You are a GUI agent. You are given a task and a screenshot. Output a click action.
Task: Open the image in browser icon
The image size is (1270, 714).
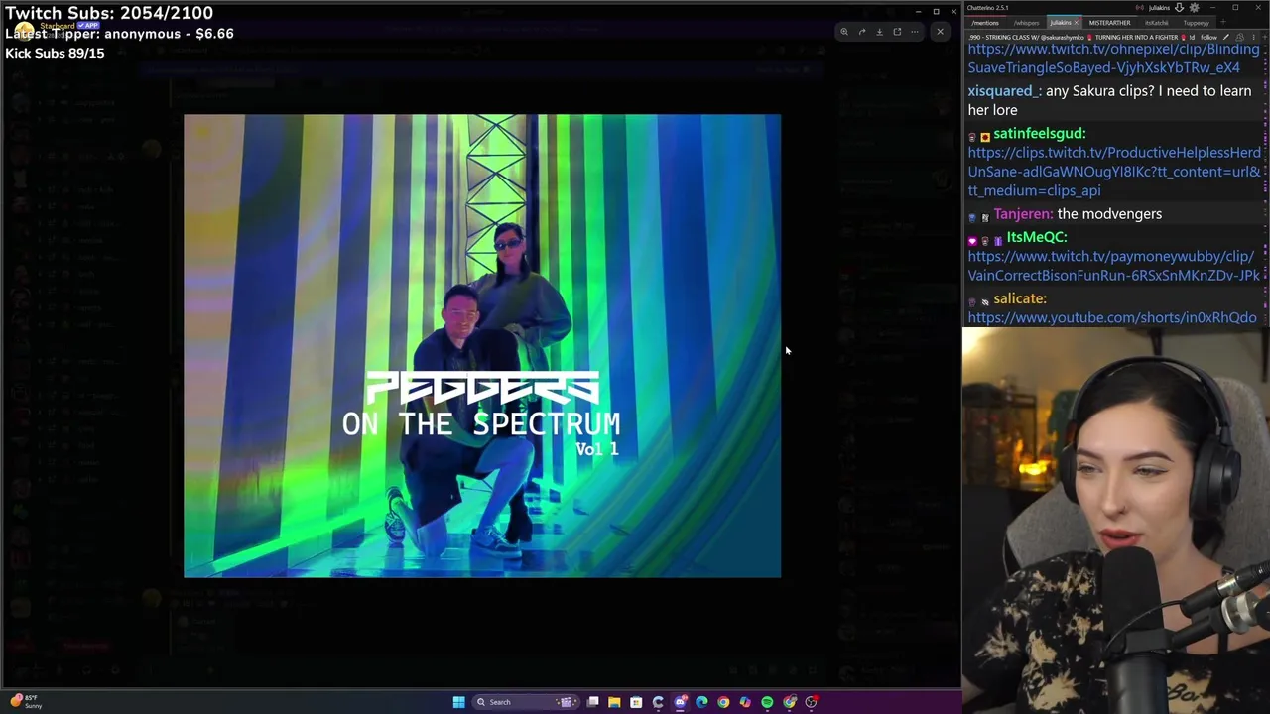pyautogui.click(x=897, y=32)
